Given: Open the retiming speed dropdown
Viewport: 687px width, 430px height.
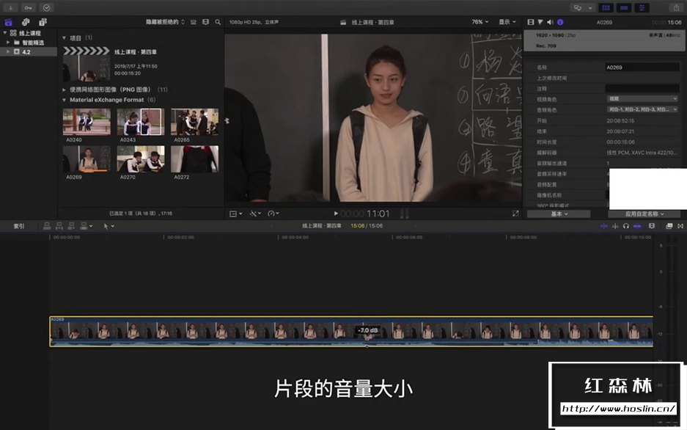Looking at the screenshot, I should tap(273, 214).
